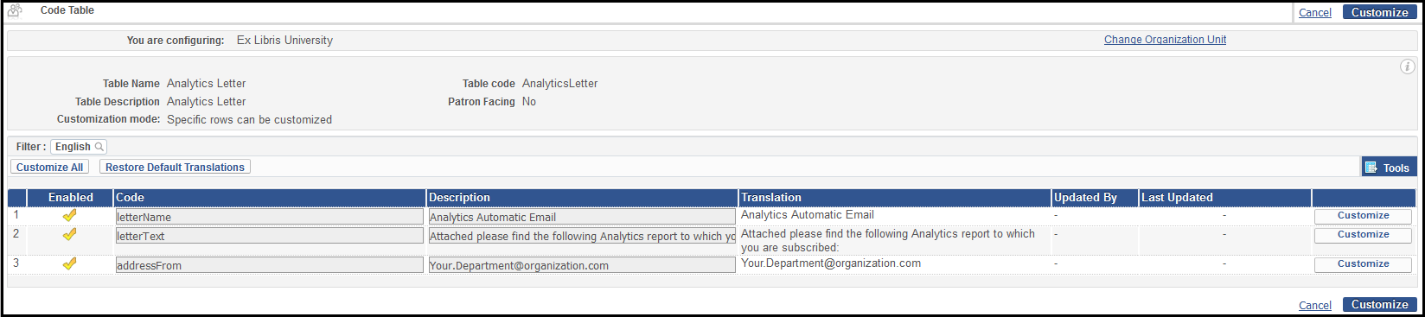Image resolution: width=1425 pixels, height=317 pixels.
Task: Click the Customize All button
Action: (50, 168)
